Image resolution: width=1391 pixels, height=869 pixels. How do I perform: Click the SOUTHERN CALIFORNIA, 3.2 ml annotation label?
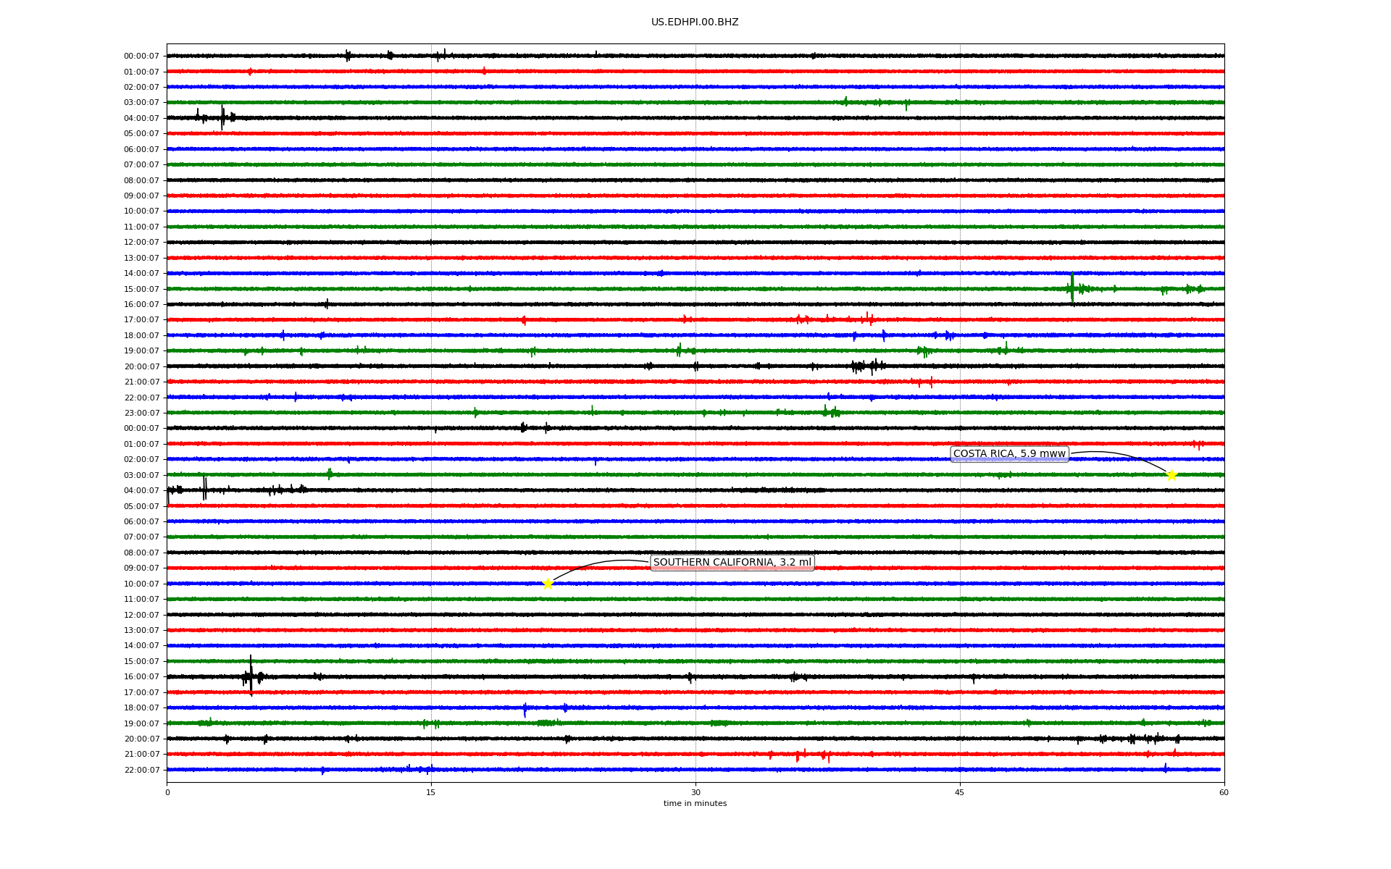[732, 563]
